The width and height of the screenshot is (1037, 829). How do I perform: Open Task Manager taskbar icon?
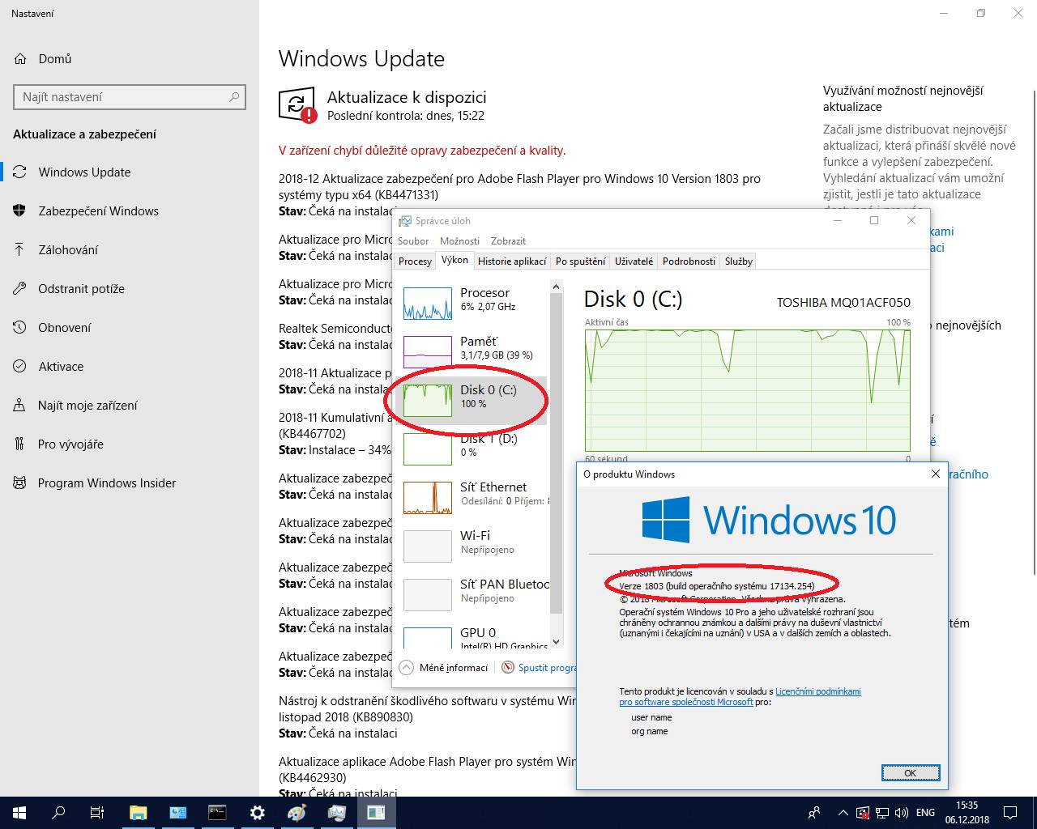point(336,813)
